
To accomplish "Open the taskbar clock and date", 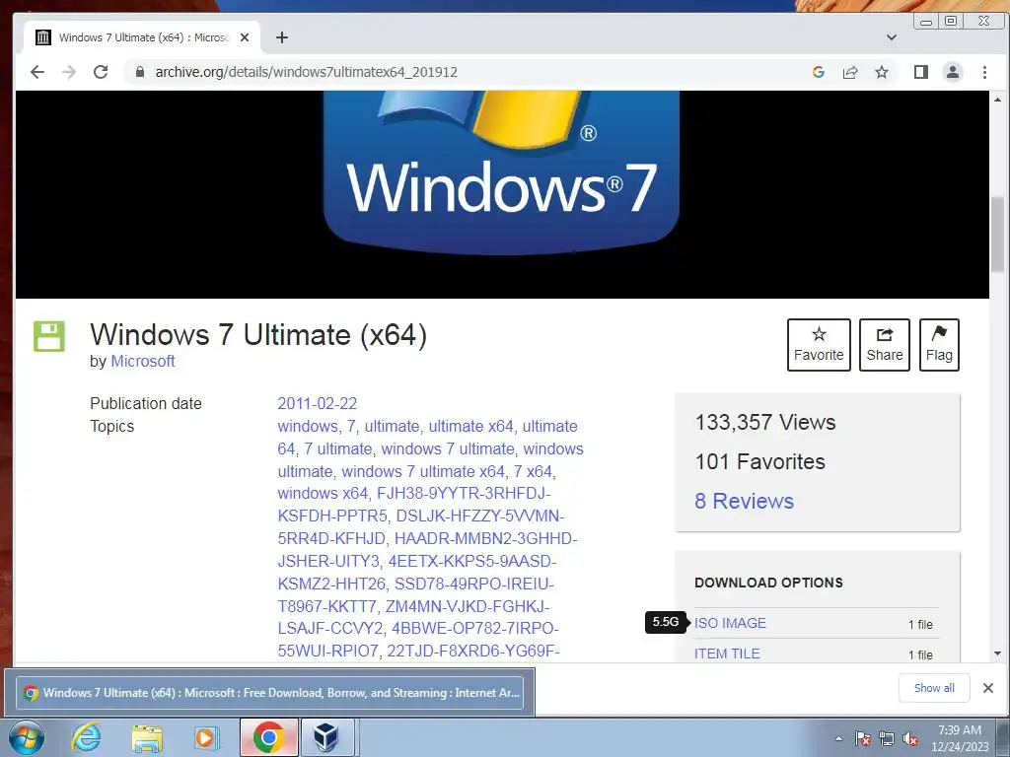I will click(960, 738).
